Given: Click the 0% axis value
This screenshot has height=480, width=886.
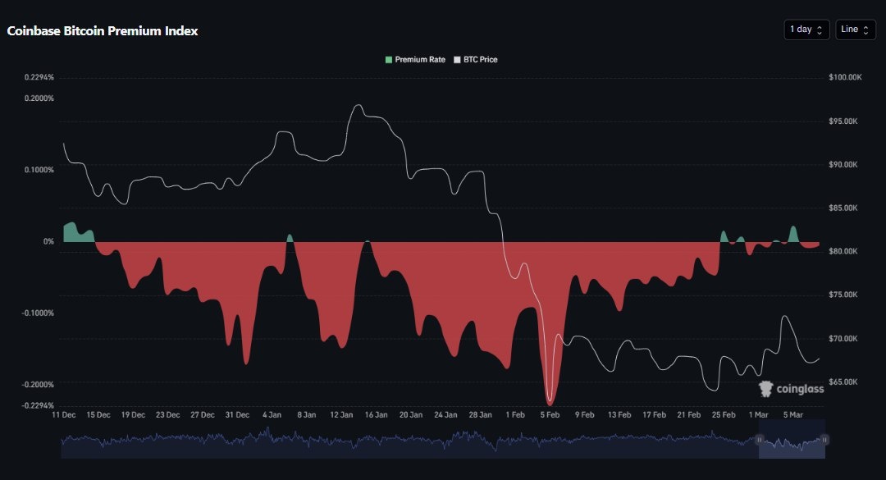Looking at the screenshot, I should (48, 241).
